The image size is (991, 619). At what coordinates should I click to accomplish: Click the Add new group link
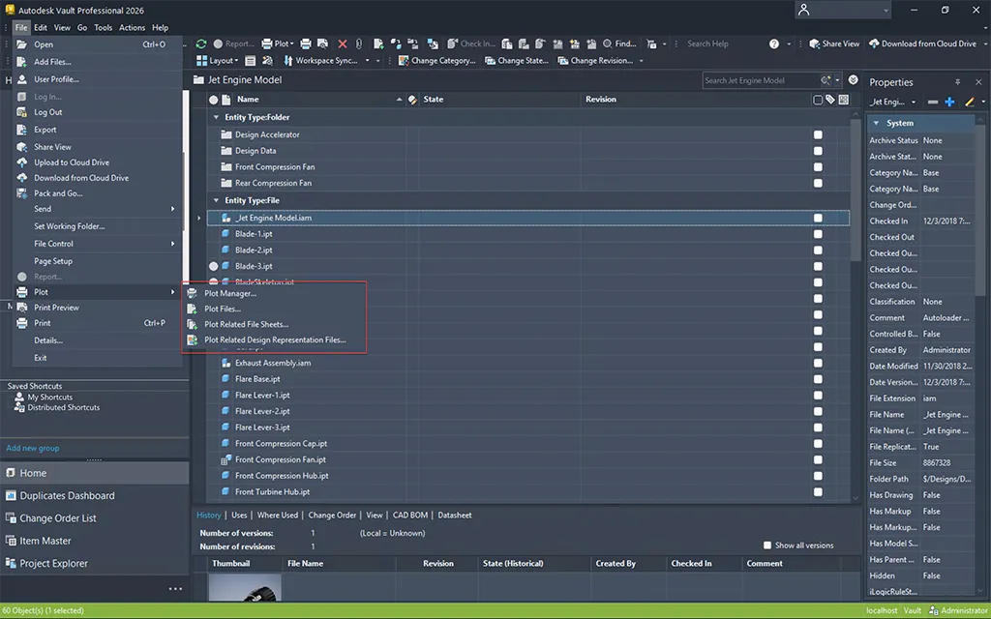click(33, 448)
